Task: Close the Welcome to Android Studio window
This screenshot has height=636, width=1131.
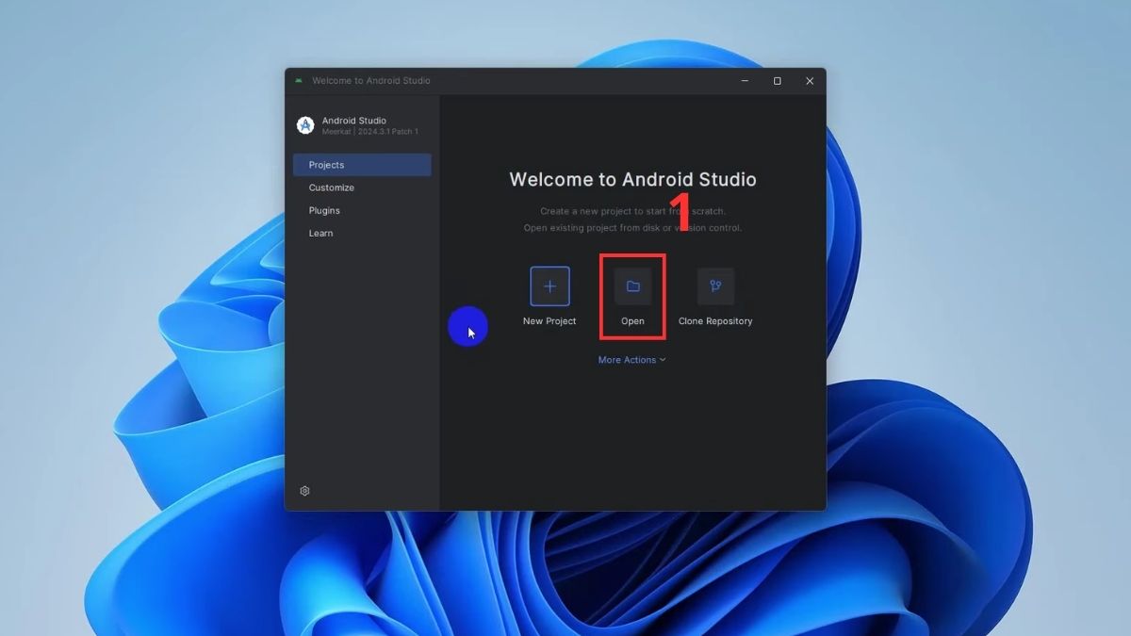Action: coord(810,81)
